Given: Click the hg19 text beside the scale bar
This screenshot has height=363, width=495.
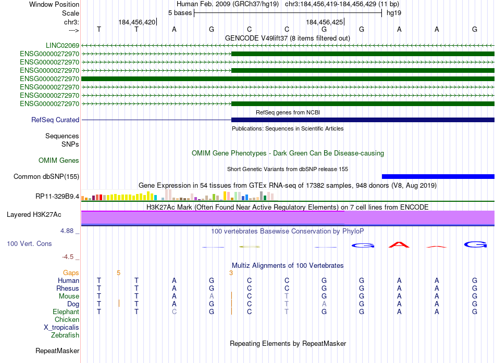Looking at the screenshot, I should click(x=394, y=13).
